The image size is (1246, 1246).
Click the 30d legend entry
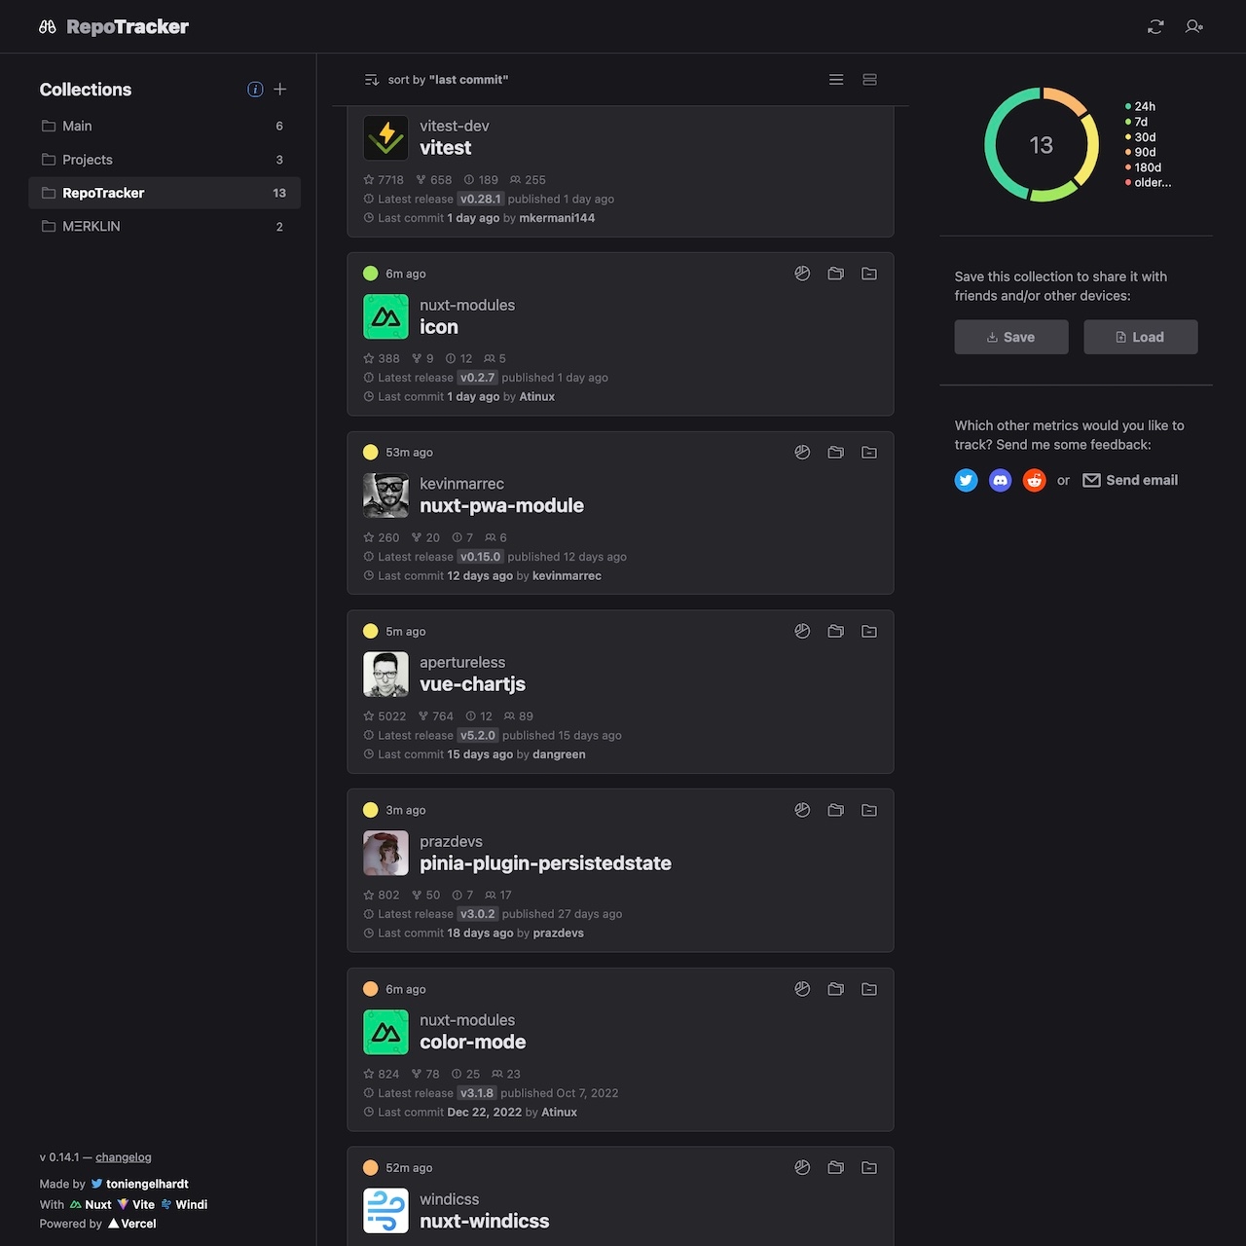(1140, 137)
